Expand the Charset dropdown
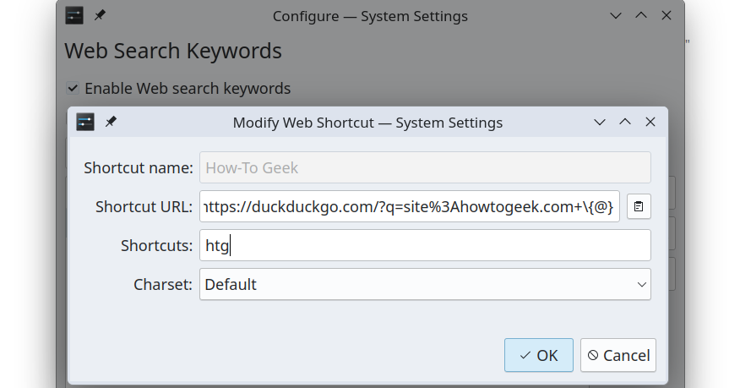740x388 pixels. 425,285
